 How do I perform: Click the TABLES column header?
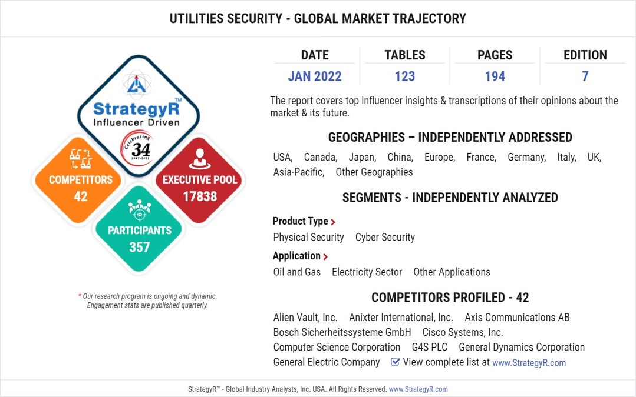[405, 55]
